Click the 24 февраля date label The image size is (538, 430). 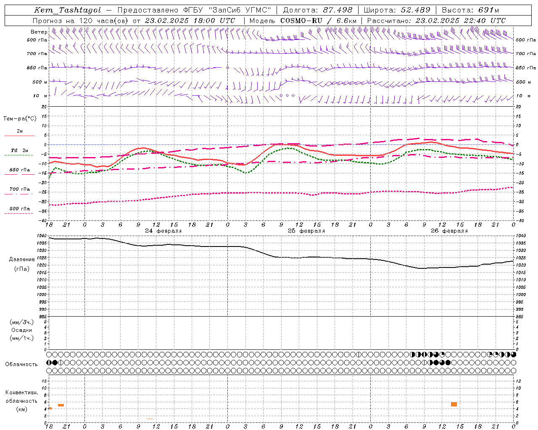(164, 231)
